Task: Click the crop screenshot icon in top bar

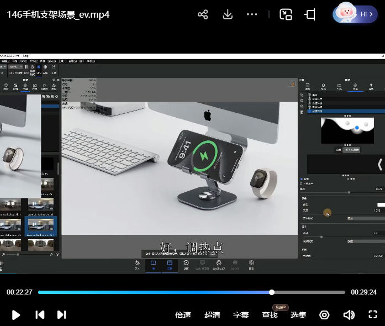Action: 310,14
